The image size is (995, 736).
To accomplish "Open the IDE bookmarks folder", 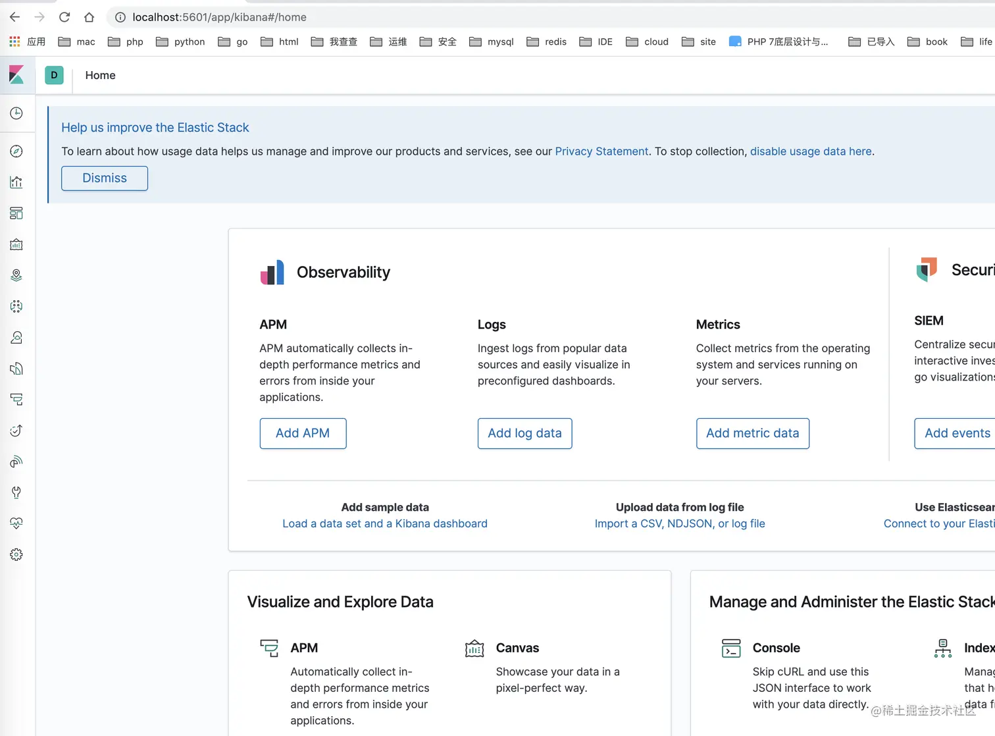I will pos(596,41).
